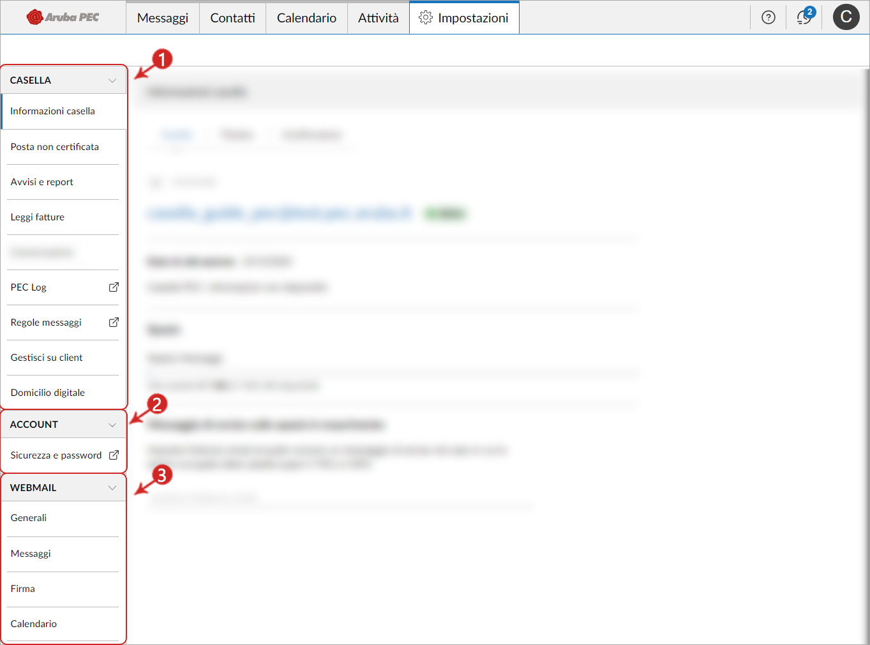Open Posta non certificata settings
Image resolution: width=870 pixels, height=645 pixels.
click(55, 147)
